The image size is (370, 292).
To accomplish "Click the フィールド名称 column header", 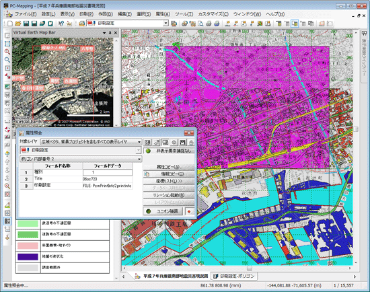I will coord(58,166).
